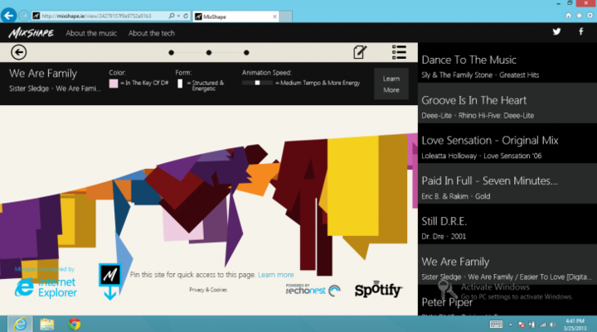Play Paid In Full - Seven Minutes track

507,184
